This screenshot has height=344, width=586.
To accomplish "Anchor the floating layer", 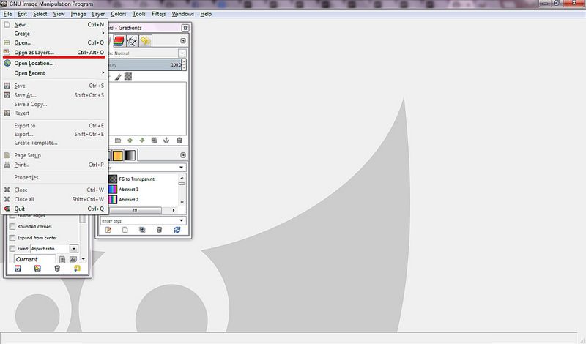I will point(166,141).
